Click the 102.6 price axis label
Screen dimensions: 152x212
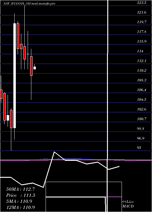142,109
